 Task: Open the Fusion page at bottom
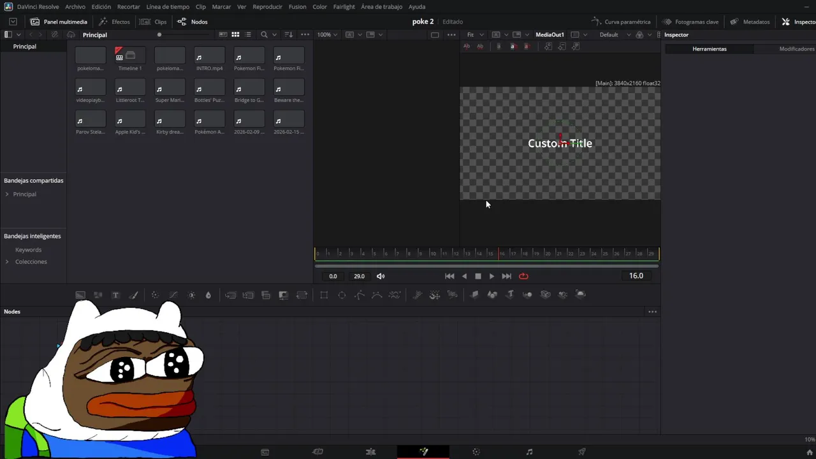[423, 451]
